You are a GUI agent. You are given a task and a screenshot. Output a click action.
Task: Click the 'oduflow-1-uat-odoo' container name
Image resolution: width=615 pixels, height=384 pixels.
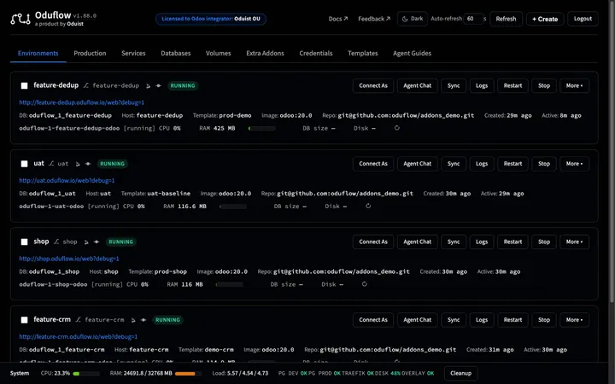point(51,207)
